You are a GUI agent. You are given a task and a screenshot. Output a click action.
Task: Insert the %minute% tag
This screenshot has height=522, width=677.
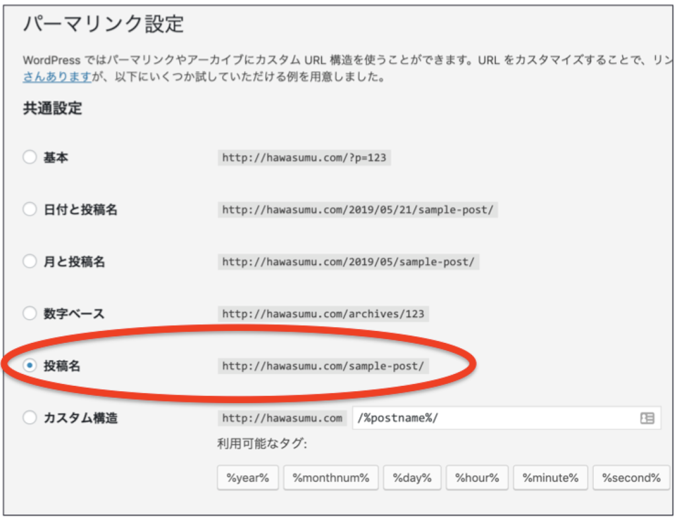[550, 478]
